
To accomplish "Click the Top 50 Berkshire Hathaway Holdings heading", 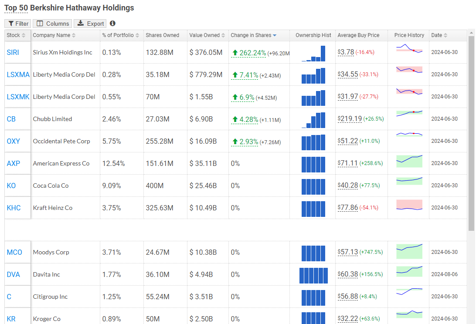I will click(x=69, y=8).
